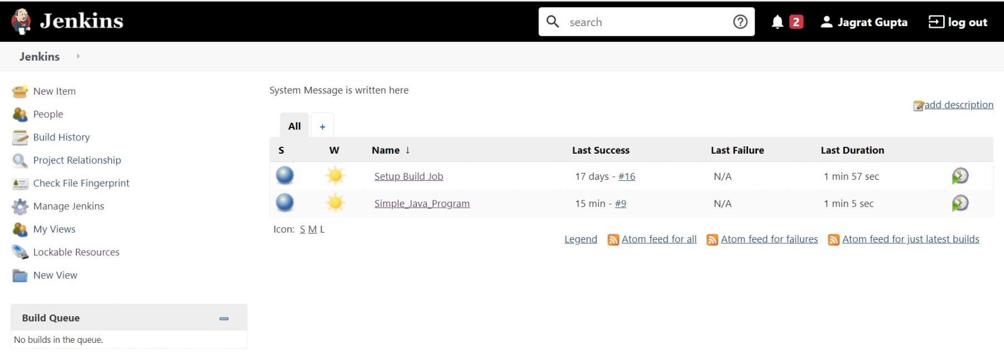The width and height of the screenshot is (1004, 359).
Task: Click blue status ball for Setup Build Job
Action: tap(284, 175)
